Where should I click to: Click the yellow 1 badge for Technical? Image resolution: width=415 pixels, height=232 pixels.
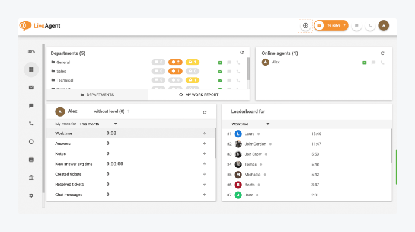pos(193,80)
